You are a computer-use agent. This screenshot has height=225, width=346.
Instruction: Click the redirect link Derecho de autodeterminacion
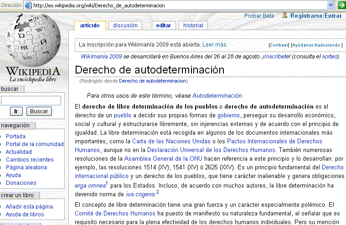[153, 81]
